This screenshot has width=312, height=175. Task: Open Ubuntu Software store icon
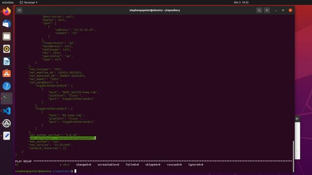tap(6, 73)
